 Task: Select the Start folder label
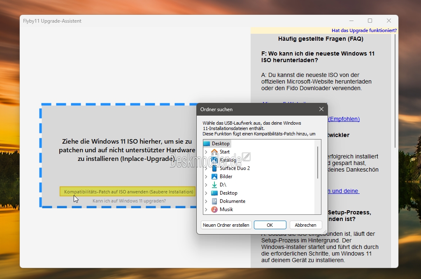pos(225,152)
